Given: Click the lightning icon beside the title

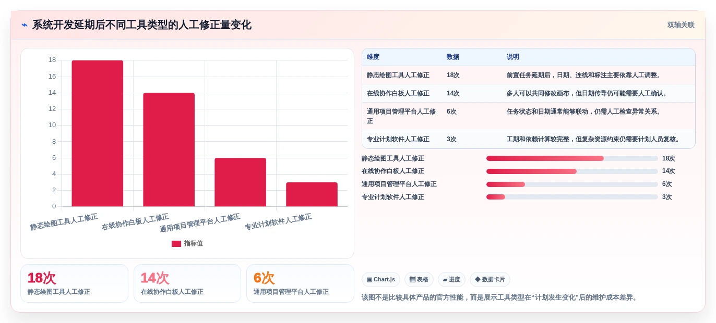Looking at the screenshot, I should coord(25,25).
